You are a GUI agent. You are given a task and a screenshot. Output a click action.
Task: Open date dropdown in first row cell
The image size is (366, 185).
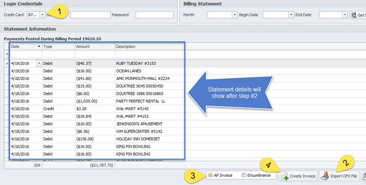39,64
